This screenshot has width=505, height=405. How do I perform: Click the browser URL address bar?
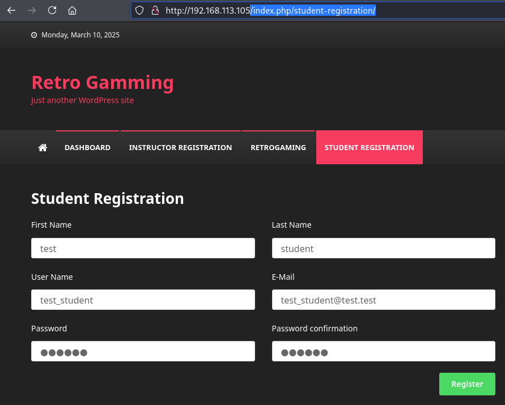317,10
